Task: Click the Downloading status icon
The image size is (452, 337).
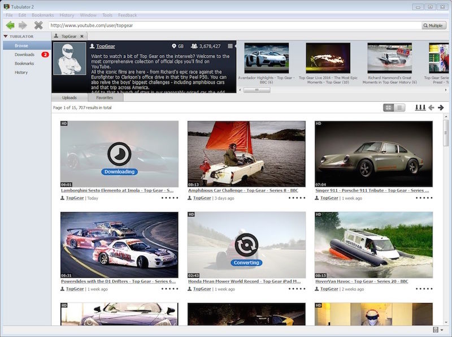Action: 119,154
